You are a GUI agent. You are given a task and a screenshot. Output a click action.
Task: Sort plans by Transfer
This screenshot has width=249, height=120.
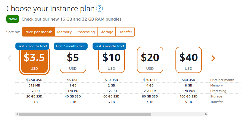click(125, 32)
